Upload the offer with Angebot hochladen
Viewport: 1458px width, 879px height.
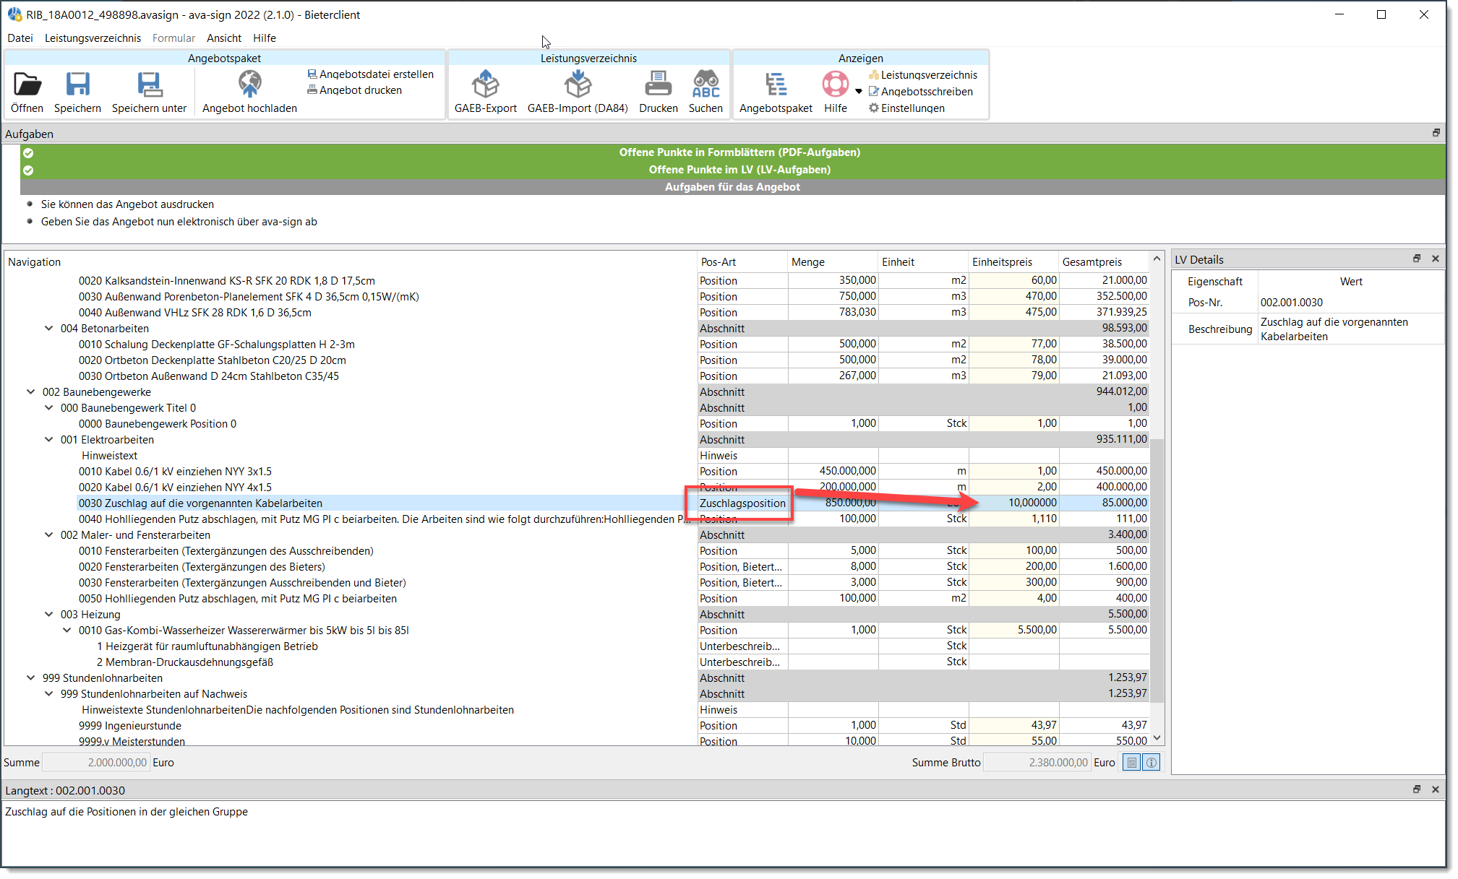(249, 92)
